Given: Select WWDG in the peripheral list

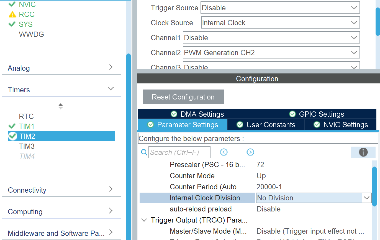Looking at the screenshot, I should pyautogui.click(x=31, y=34).
